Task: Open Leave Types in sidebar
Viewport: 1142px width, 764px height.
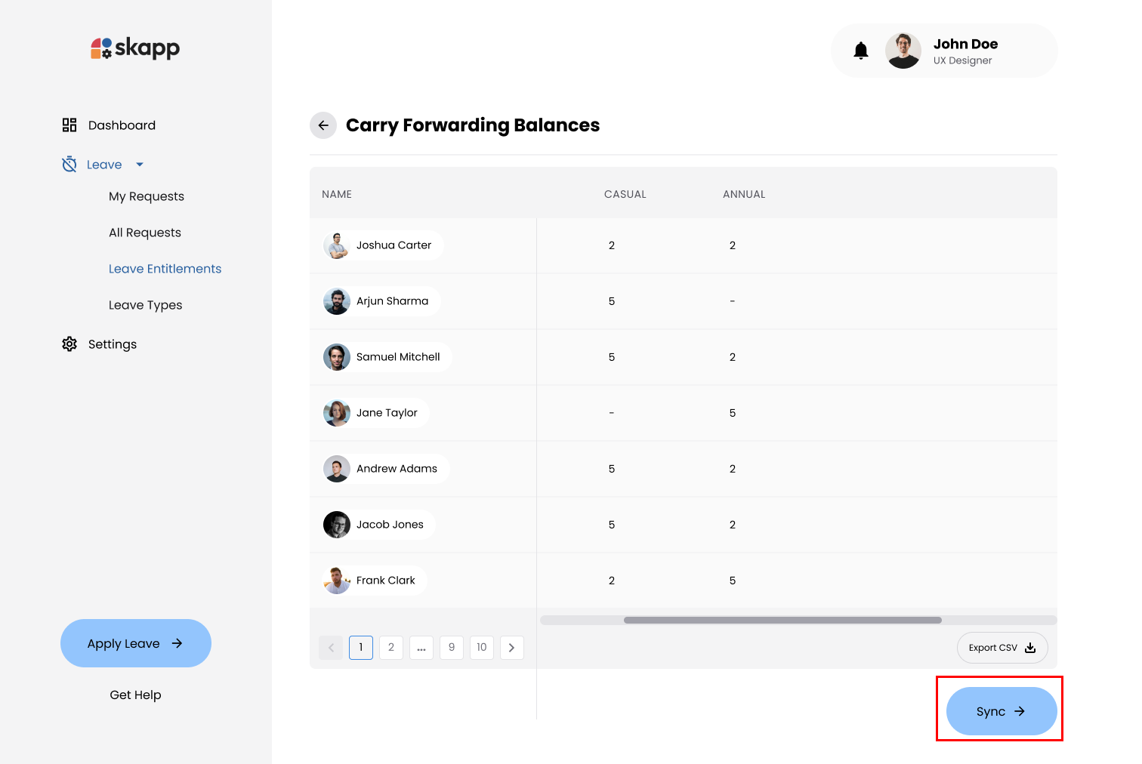Action: pos(146,305)
